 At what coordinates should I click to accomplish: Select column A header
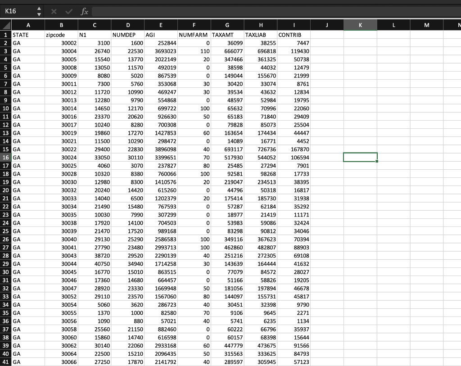[29, 25]
